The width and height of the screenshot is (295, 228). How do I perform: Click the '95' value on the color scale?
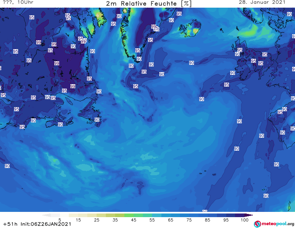(226, 220)
